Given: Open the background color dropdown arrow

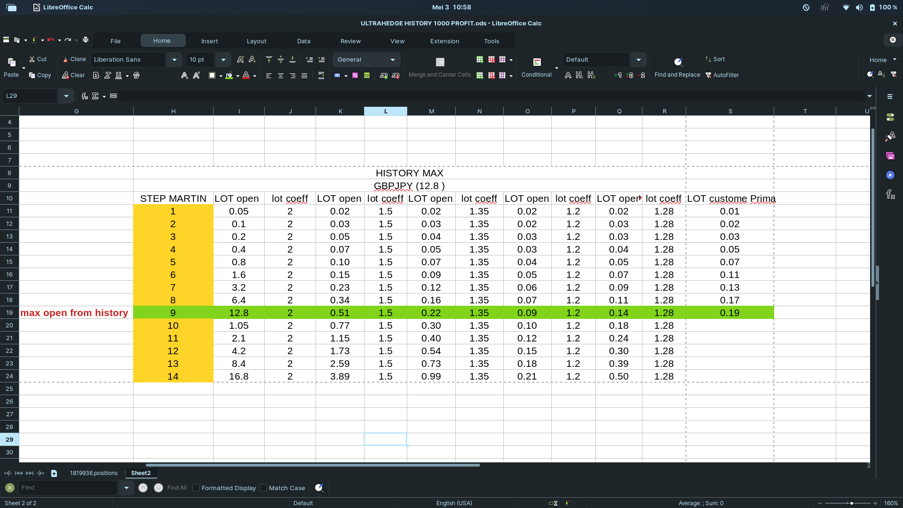Looking at the screenshot, I should click(x=238, y=76).
